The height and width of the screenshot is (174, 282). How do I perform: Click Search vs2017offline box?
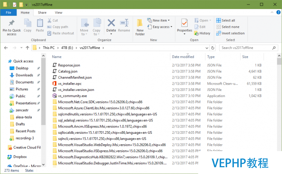(249, 48)
